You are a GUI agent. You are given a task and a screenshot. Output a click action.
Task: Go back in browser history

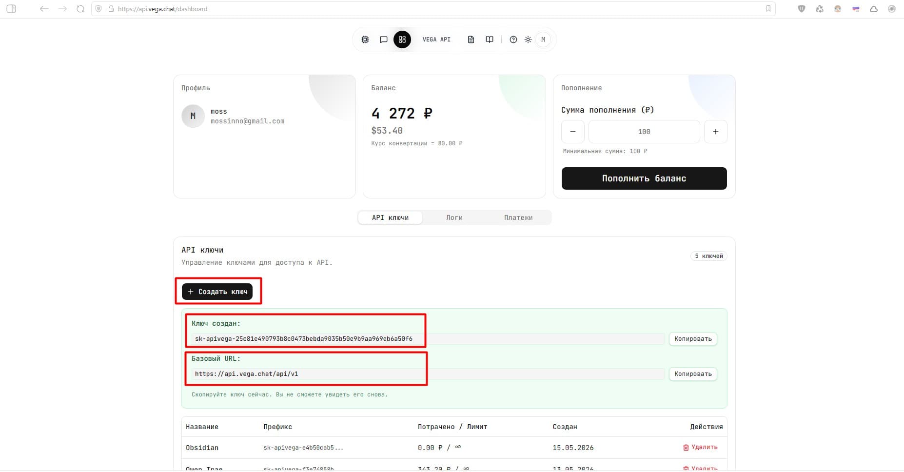pyautogui.click(x=44, y=9)
